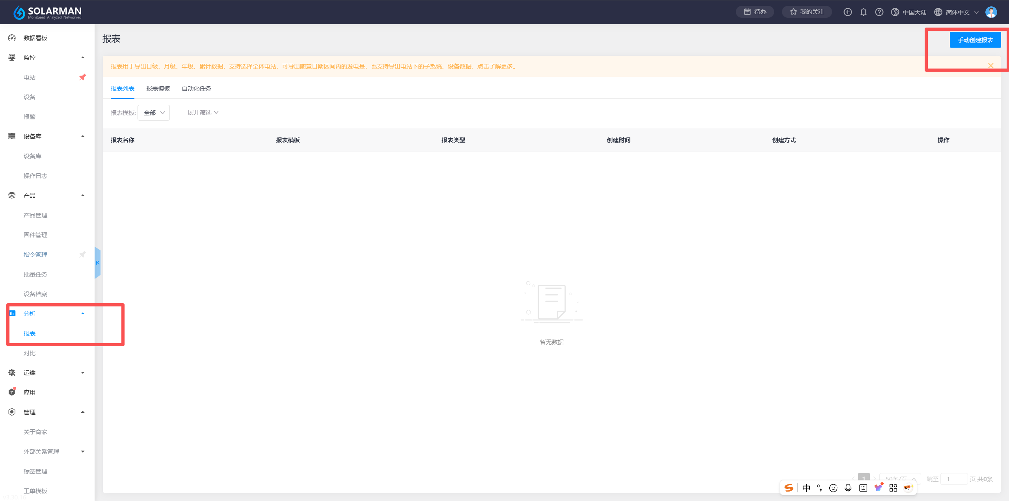Open the 我的关注 favorites button
The height and width of the screenshot is (501, 1009).
(807, 12)
